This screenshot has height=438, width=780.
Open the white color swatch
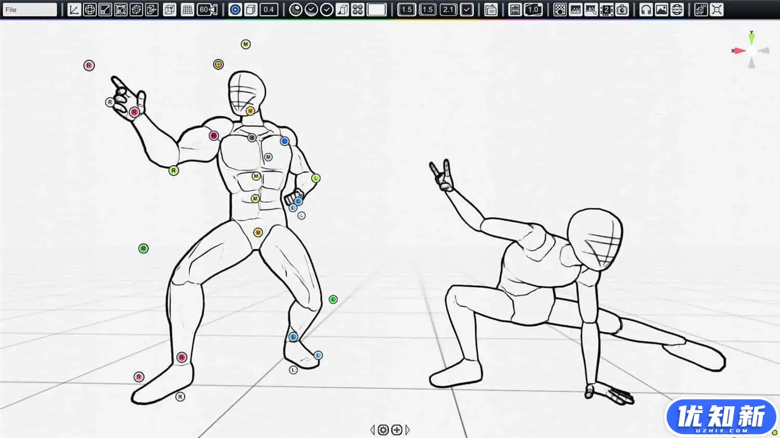pyautogui.click(x=376, y=9)
